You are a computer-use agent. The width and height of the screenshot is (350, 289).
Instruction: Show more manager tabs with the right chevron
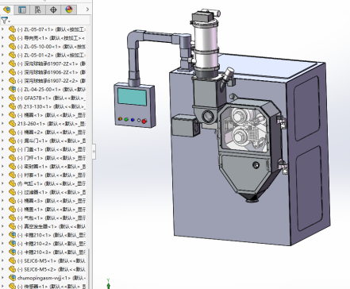[87, 10]
